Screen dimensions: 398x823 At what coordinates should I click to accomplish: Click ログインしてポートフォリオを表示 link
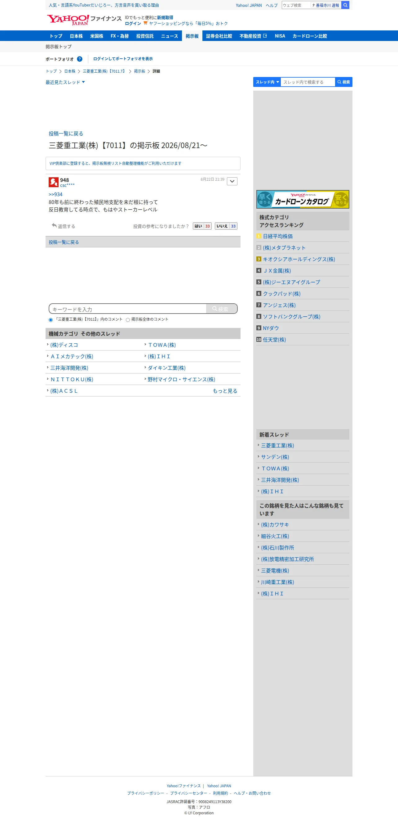[x=123, y=59]
